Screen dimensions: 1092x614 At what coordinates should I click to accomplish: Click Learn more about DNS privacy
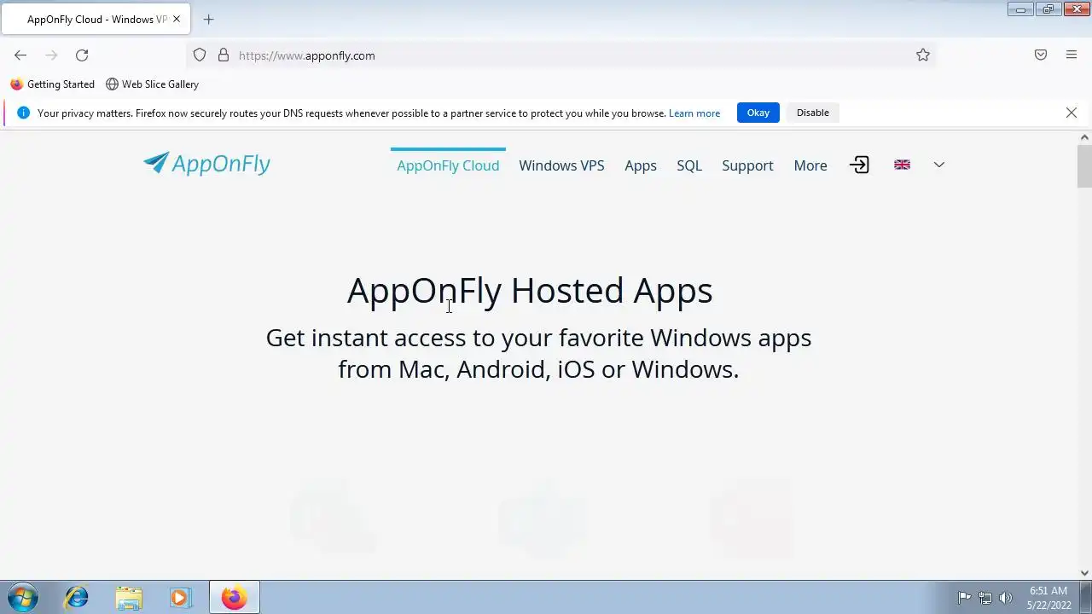pyautogui.click(x=694, y=113)
